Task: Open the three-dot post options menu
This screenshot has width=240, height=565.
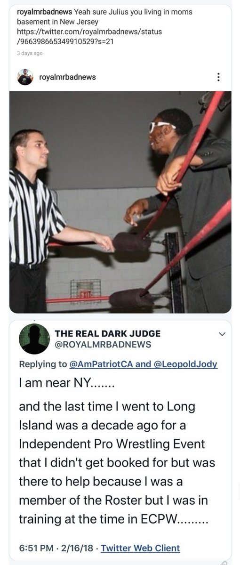Action: pyautogui.click(x=217, y=77)
